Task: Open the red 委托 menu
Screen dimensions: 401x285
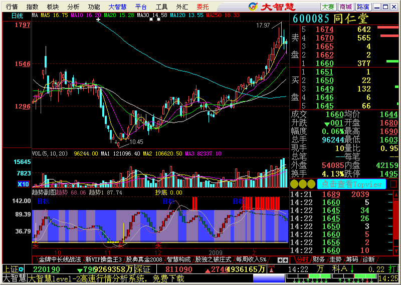Action: 203,6
